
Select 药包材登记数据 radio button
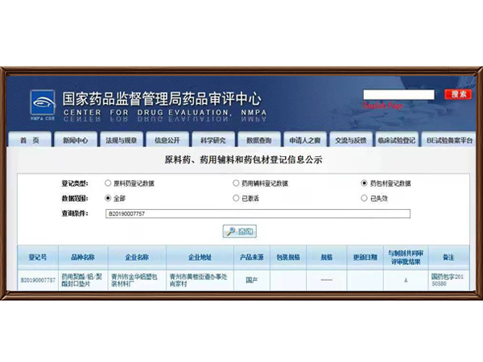pyautogui.click(x=364, y=183)
